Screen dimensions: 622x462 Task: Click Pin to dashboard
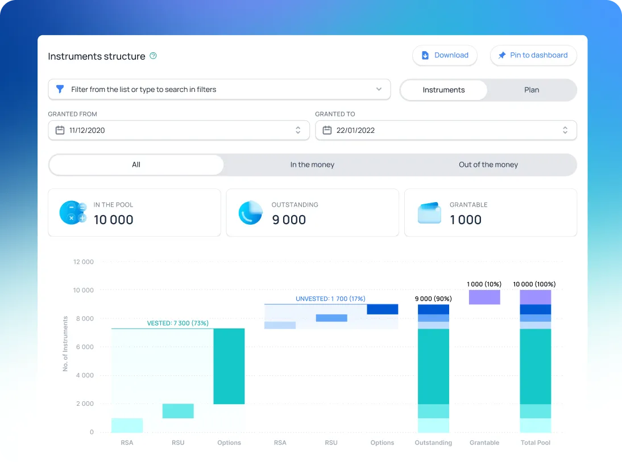pos(533,55)
